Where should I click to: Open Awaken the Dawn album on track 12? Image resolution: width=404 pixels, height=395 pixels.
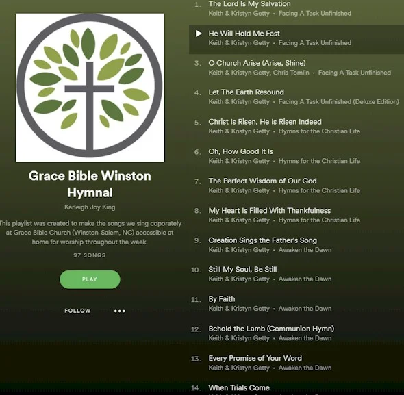[x=305, y=338]
